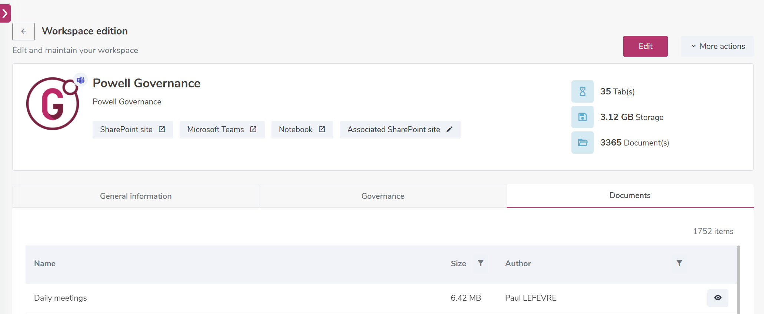This screenshot has width=764, height=314.
Task: Click the Powell Governance title heading
Action: [147, 83]
